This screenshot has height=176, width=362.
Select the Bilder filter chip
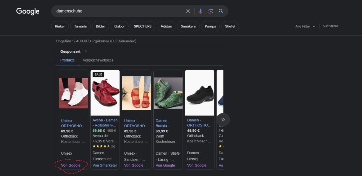click(x=101, y=26)
